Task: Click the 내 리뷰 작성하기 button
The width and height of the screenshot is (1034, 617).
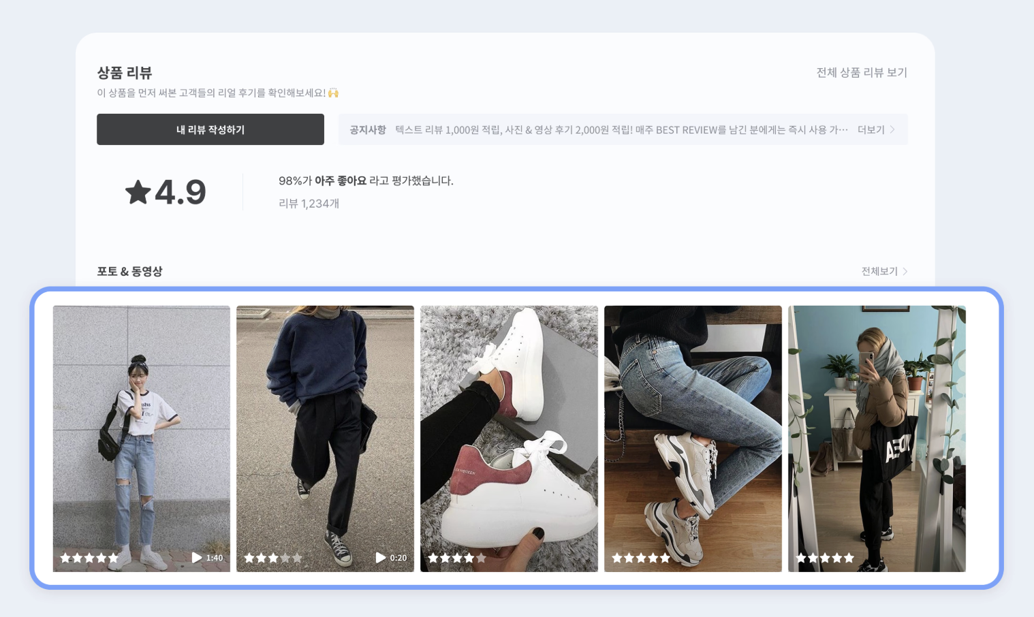Action: click(210, 129)
